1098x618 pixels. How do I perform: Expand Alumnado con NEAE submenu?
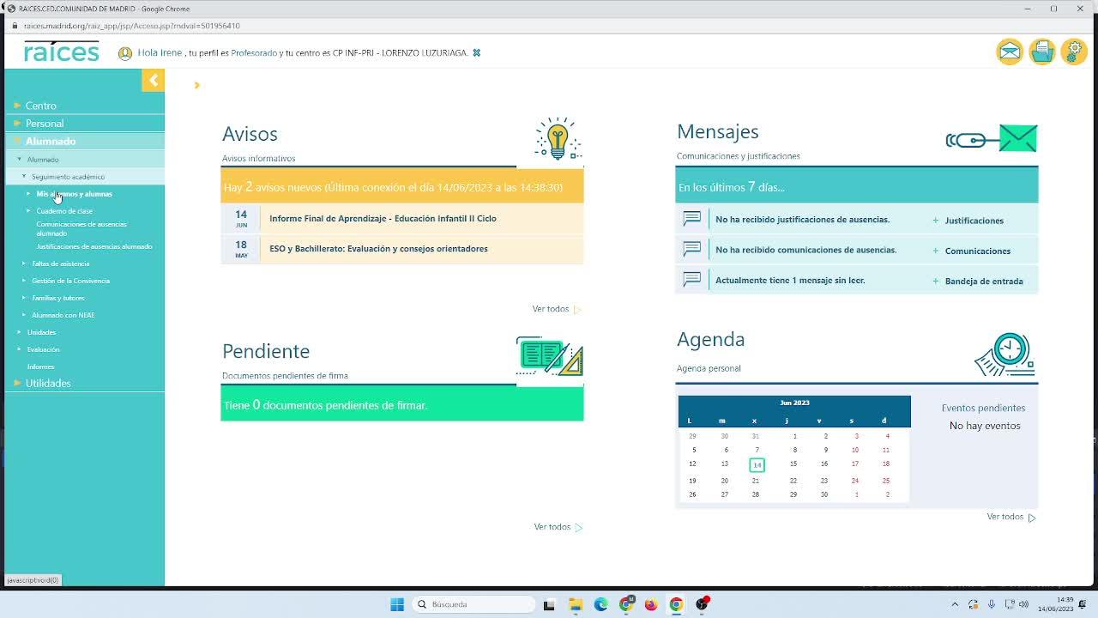[63, 315]
